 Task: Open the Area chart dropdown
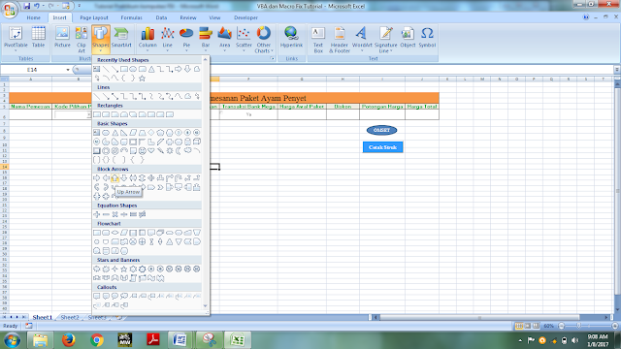[224, 39]
